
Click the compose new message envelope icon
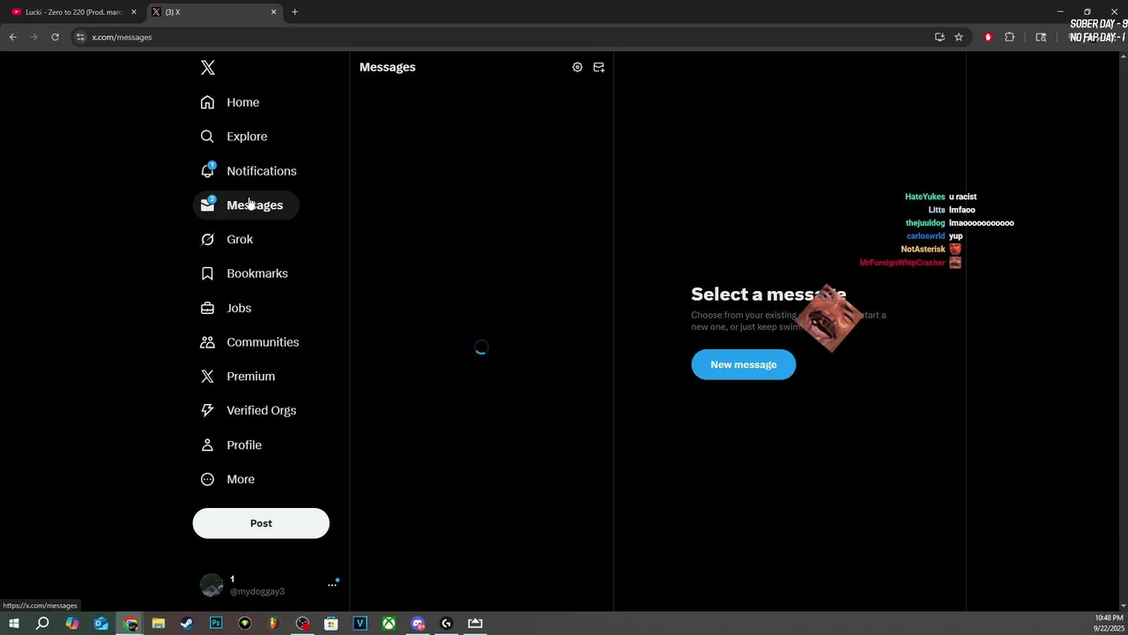(599, 67)
